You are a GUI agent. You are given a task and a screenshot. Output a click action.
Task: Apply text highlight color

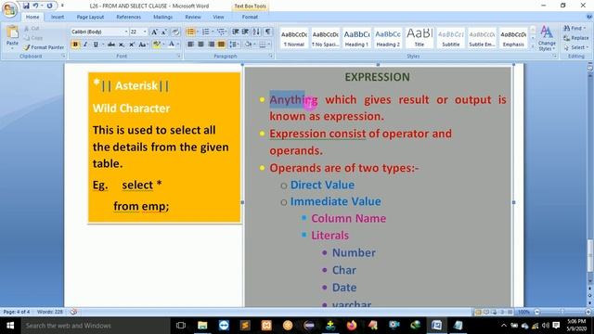pos(156,45)
